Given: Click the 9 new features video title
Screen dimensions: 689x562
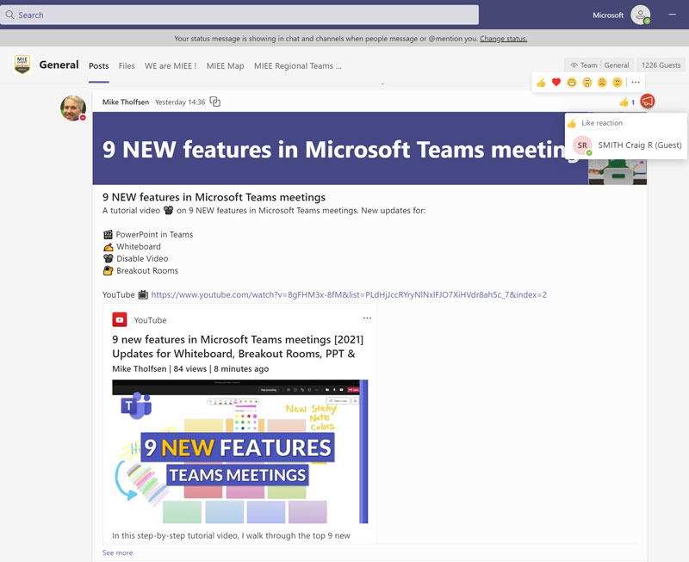Looking at the screenshot, I should [238, 347].
